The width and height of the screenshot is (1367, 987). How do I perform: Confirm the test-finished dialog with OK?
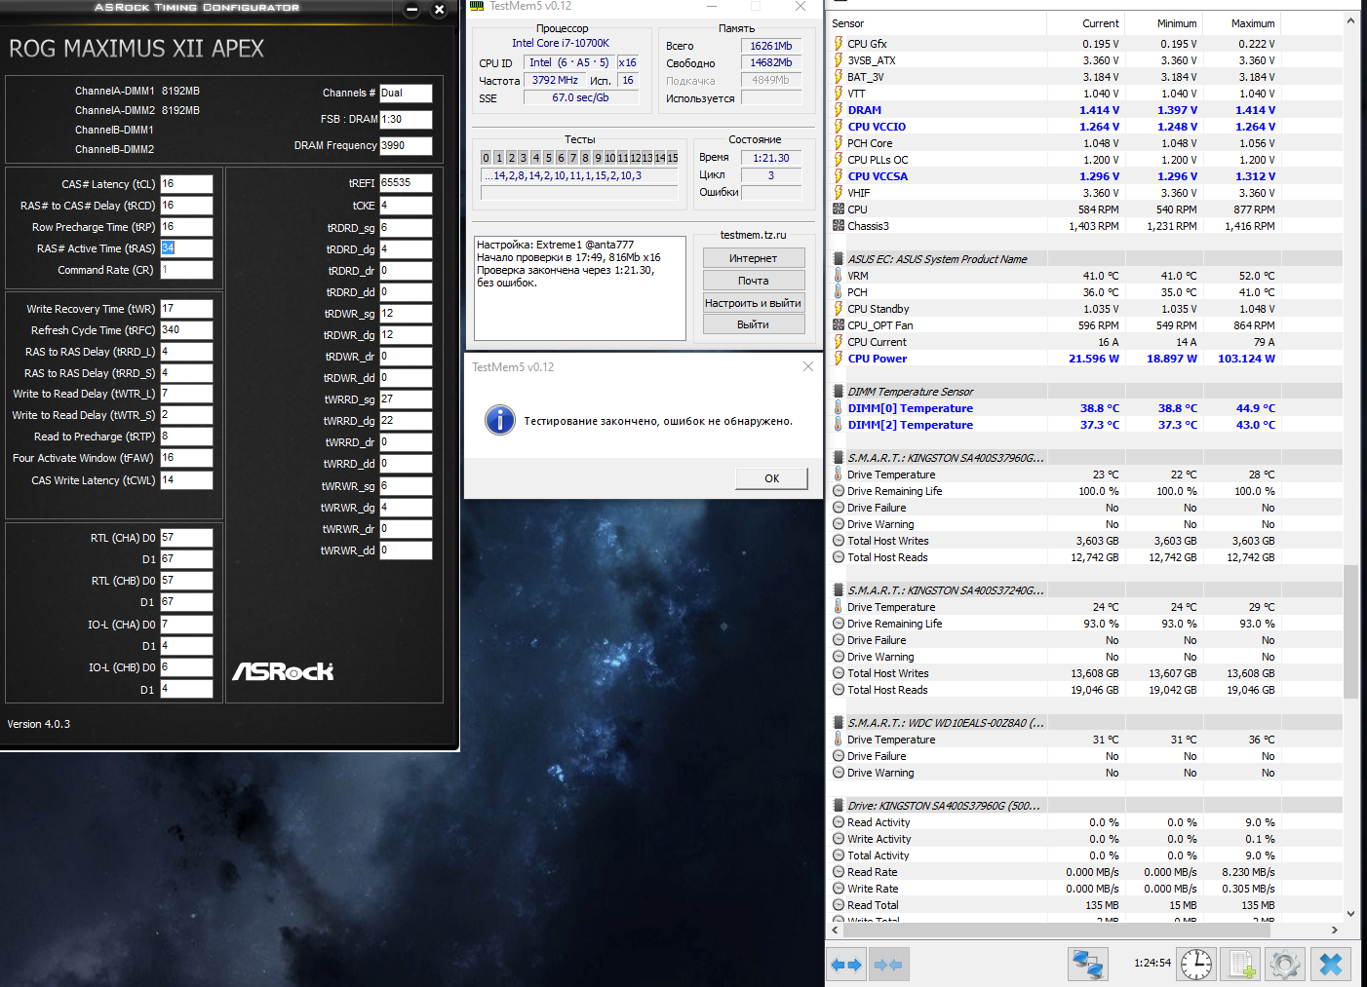click(x=771, y=478)
